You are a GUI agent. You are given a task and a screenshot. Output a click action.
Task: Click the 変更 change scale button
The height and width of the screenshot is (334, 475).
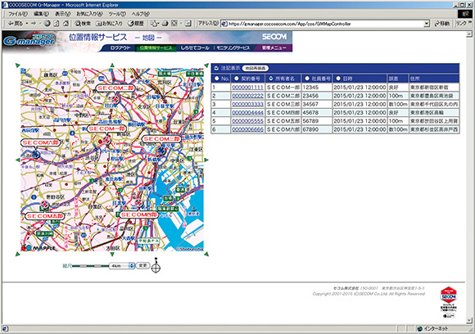(142, 265)
